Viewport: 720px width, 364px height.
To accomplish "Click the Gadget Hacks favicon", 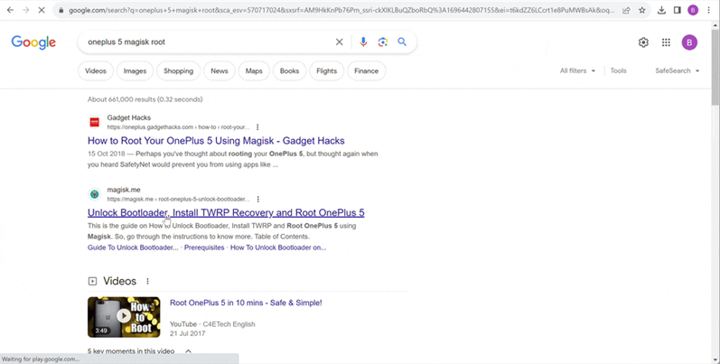I will tap(95, 122).
